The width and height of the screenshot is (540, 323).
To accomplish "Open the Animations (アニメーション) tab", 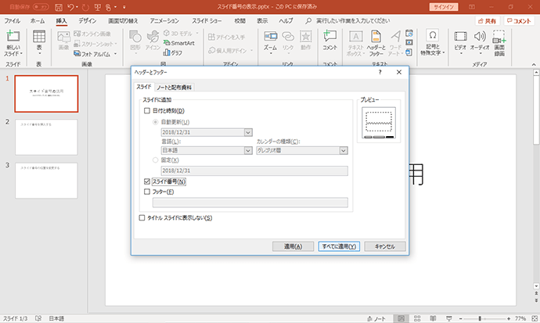I will (x=164, y=20).
